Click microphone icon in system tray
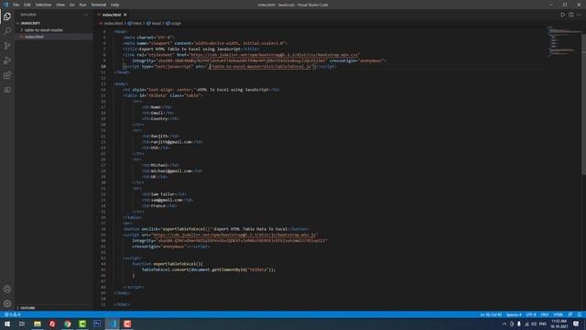Screen dimensions: 586x330 (519, 324)
